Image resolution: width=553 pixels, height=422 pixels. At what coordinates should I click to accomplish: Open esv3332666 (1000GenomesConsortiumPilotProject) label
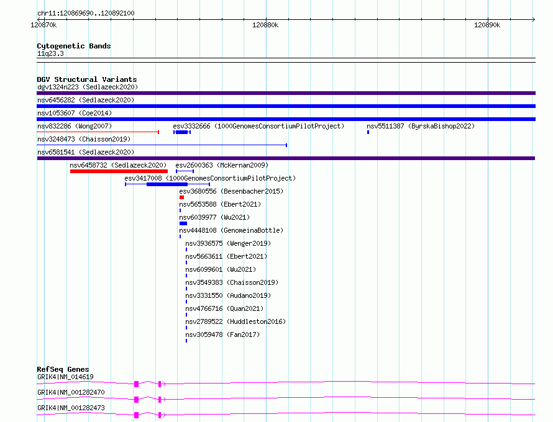(x=258, y=126)
